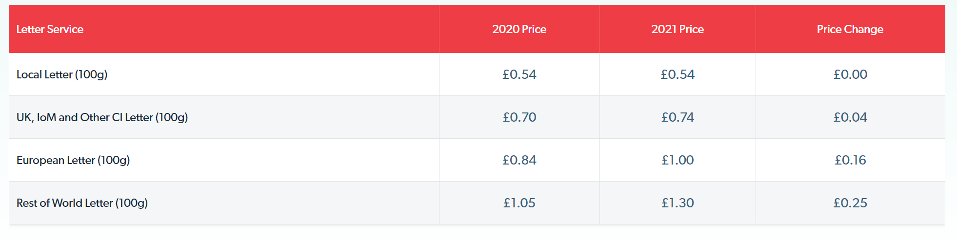Select the £1.30 Rest of World price
957x239 pixels.
pyautogui.click(x=678, y=203)
